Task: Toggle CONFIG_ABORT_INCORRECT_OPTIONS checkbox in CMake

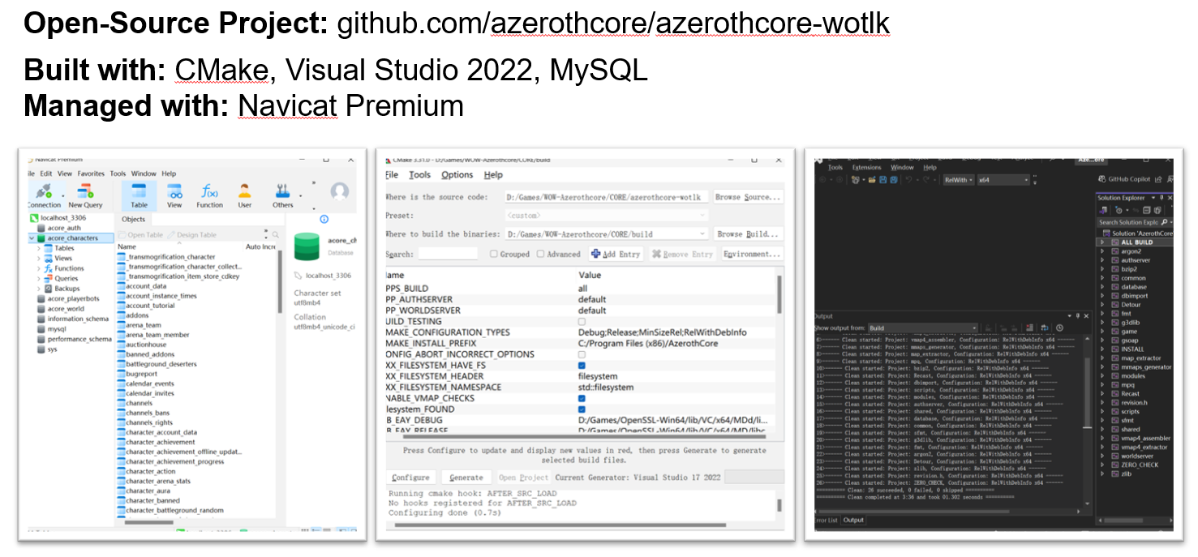Action: coord(582,354)
